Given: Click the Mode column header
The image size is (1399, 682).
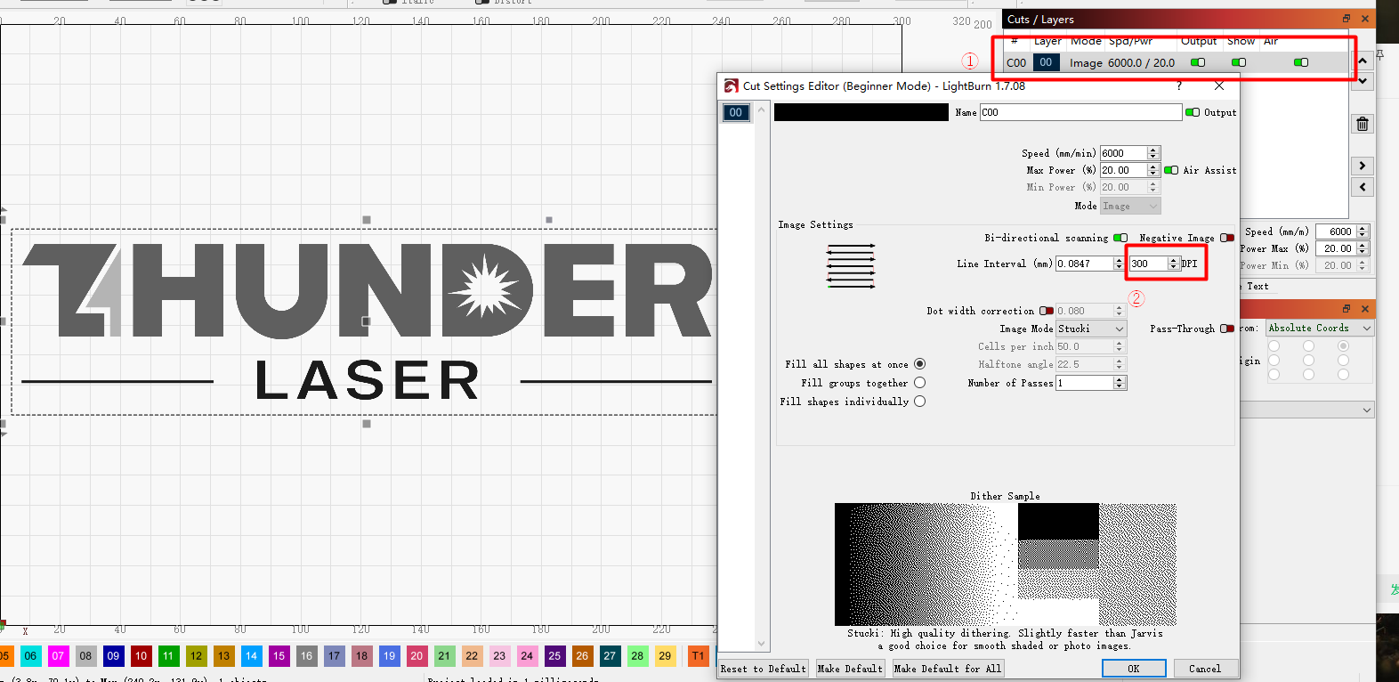Looking at the screenshot, I should click(x=1086, y=41).
